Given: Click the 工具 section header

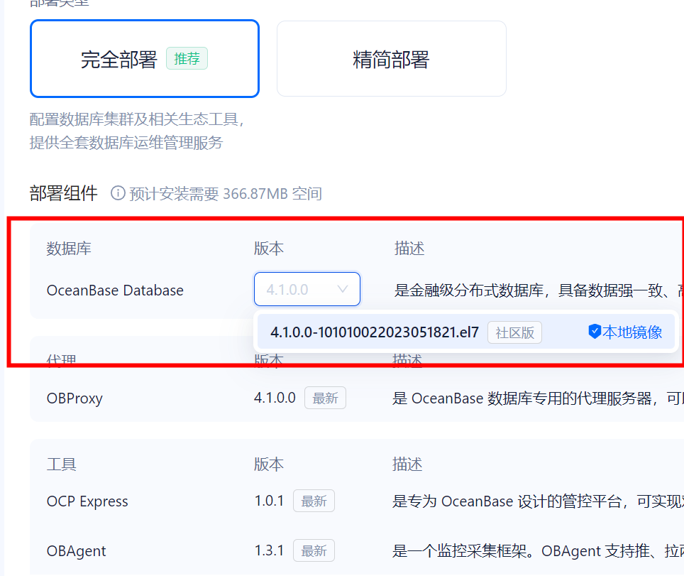Looking at the screenshot, I should 62,464.
